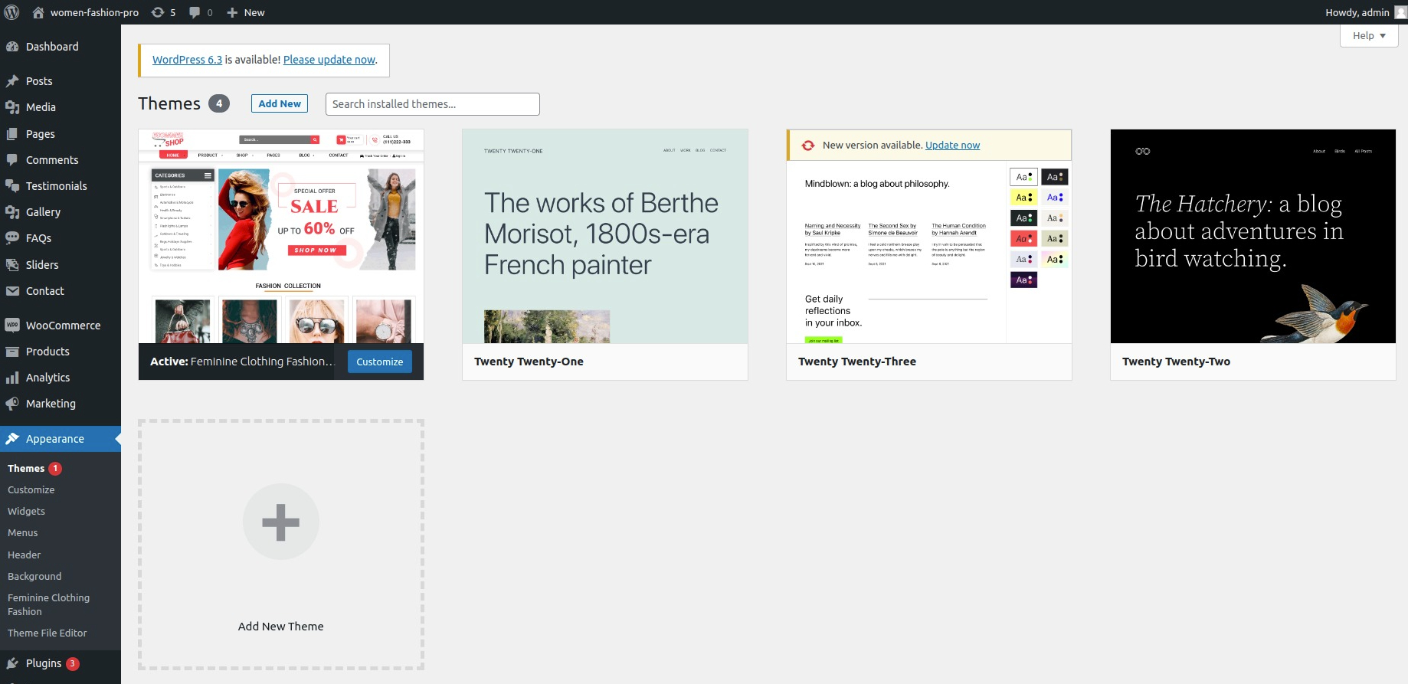This screenshot has width=1408, height=684.
Task: Click Customize on the active theme
Action: tap(380, 362)
